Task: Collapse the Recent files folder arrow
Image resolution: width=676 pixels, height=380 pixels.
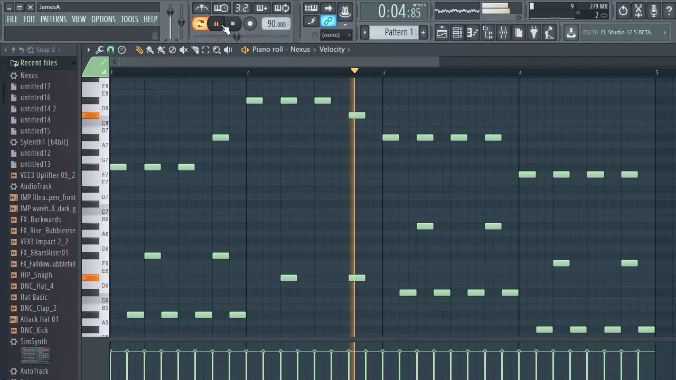Action: point(73,63)
